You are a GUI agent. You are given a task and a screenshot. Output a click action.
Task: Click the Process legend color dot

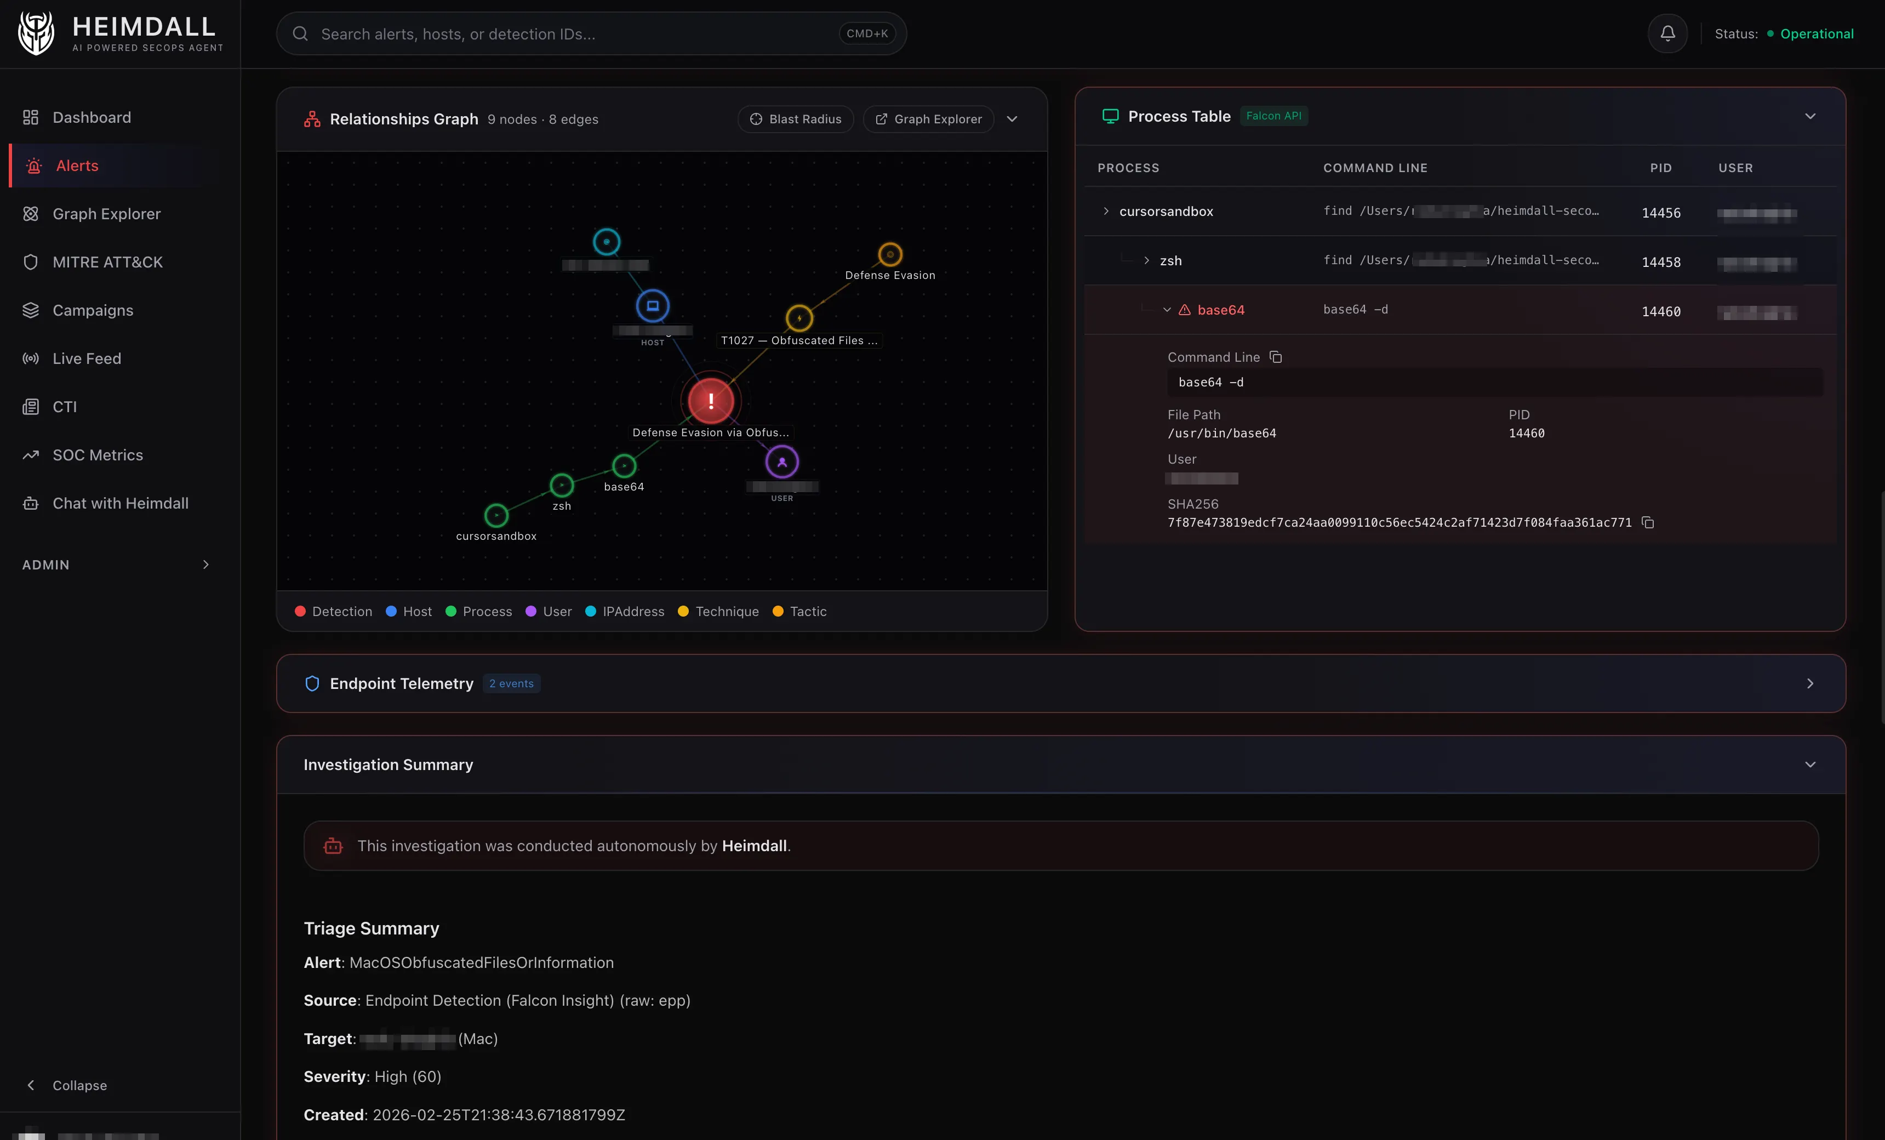click(x=453, y=611)
